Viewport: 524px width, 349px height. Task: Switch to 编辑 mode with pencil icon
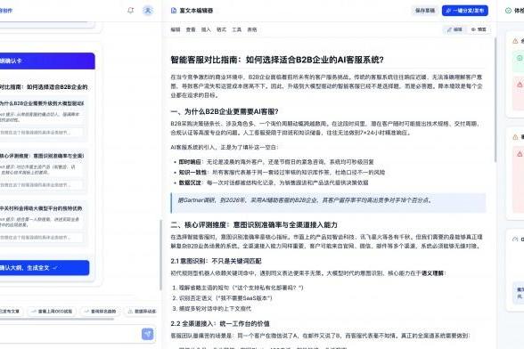click(454, 29)
